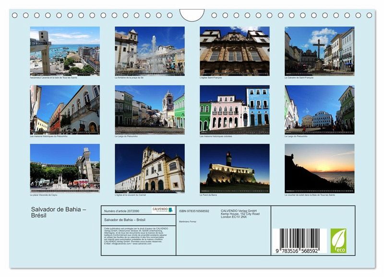Screen dimensions: 384x277
Task: Open the historic Pelourinho houses balcony photo
Action: click(65, 110)
